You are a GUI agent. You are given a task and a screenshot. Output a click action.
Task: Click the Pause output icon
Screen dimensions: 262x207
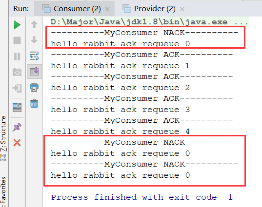pyautogui.click(x=17, y=56)
